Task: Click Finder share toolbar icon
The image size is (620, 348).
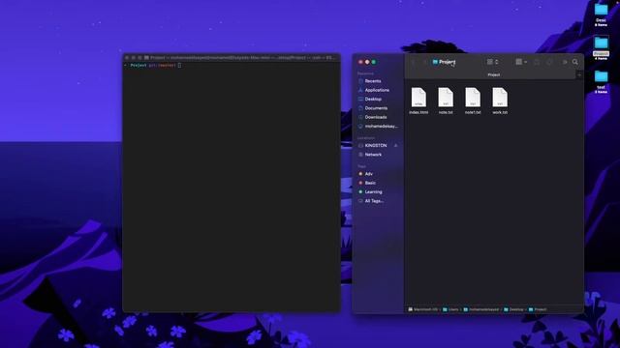Action: click(x=537, y=62)
